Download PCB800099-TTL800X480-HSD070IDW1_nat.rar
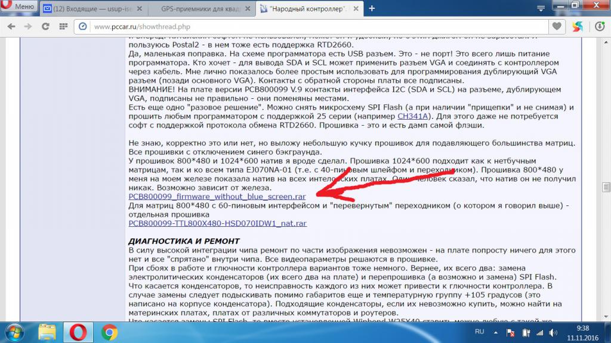 pyautogui.click(x=217, y=224)
